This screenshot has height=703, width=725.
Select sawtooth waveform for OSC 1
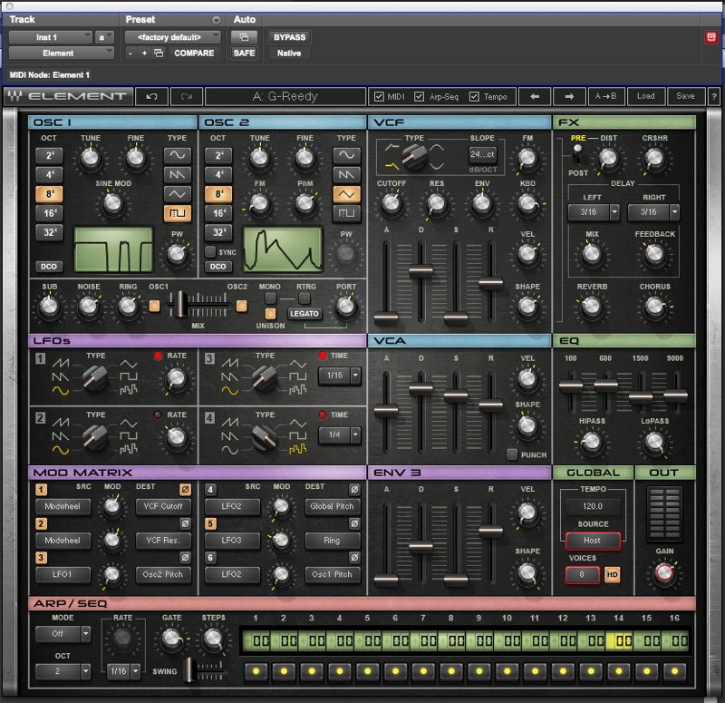pyautogui.click(x=177, y=174)
